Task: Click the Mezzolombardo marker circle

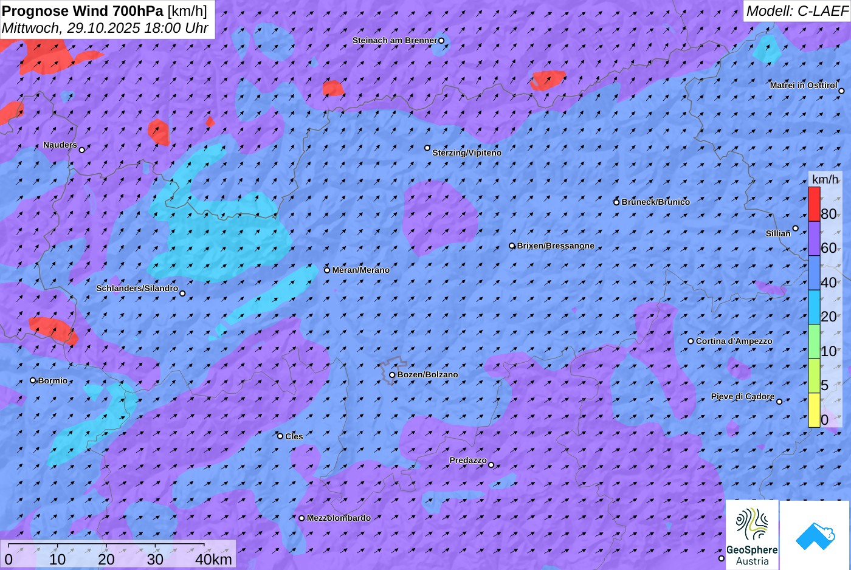Action: pos(301,518)
